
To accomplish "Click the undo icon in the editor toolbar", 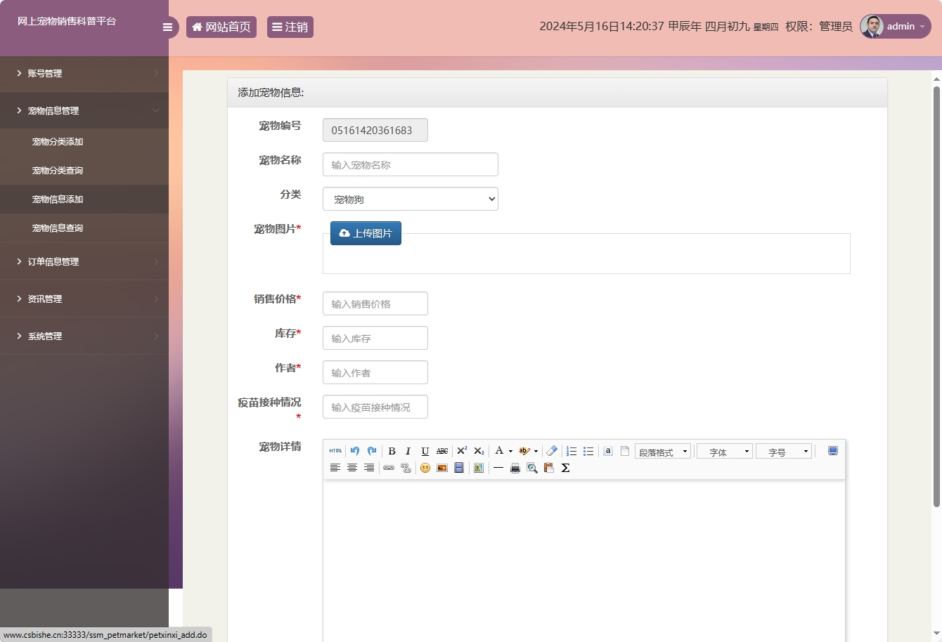I will [x=354, y=450].
